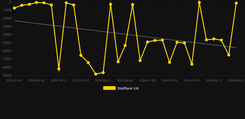Select the data point dated 2022-05-08
The image size is (245, 119).
tap(37, 2)
